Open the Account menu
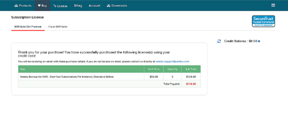This screenshot has width=288, height=121. pyautogui.click(x=94, y=6)
